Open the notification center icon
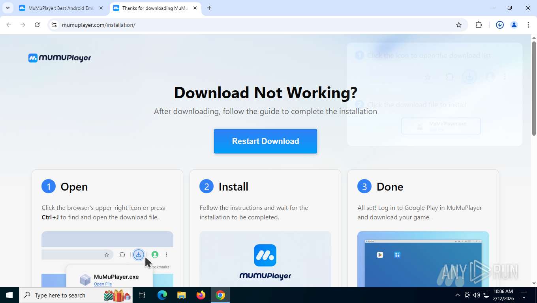This screenshot has width=537, height=303. pos(524,295)
